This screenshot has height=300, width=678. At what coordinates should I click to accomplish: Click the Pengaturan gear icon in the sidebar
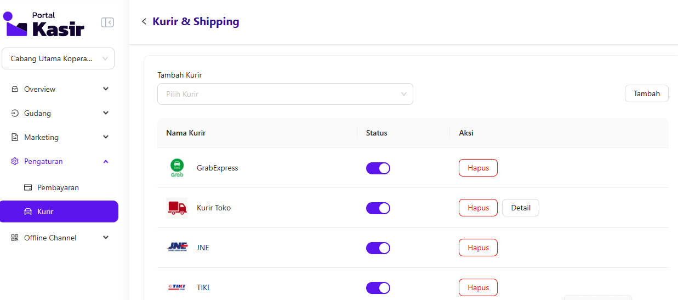point(15,161)
